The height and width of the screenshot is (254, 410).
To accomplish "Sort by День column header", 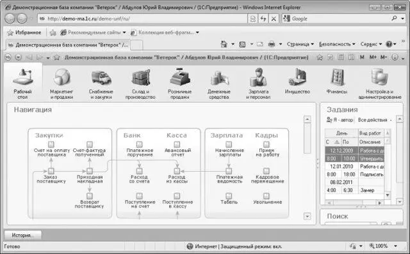I will click(x=341, y=133).
